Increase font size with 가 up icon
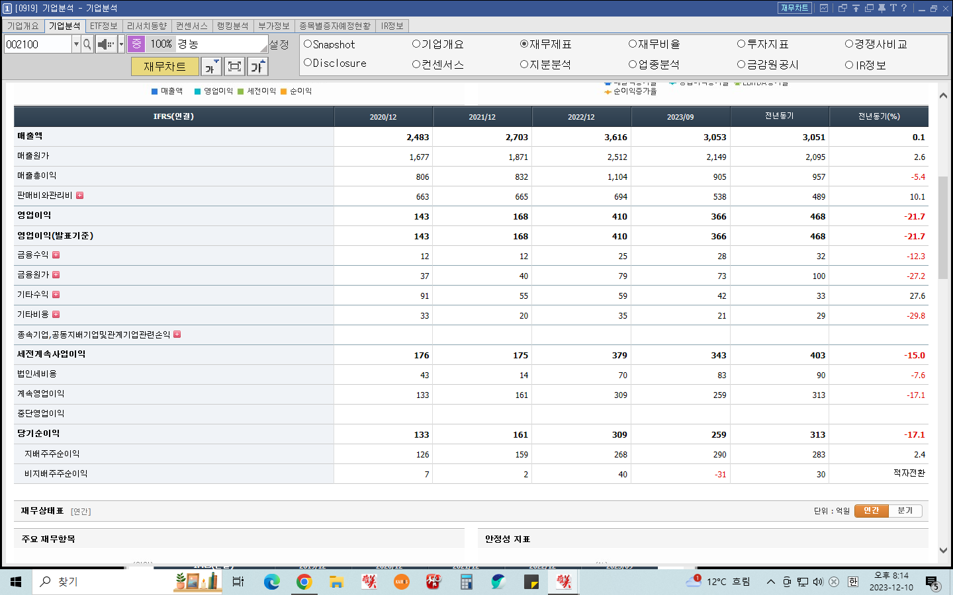 257,67
